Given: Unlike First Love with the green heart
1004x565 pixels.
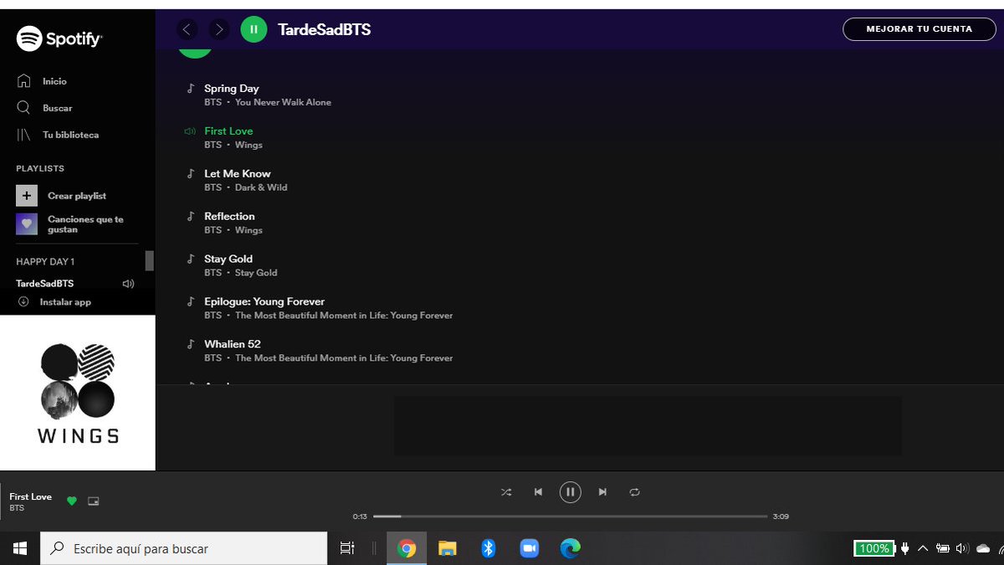Looking at the screenshot, I should click(71, 501).
